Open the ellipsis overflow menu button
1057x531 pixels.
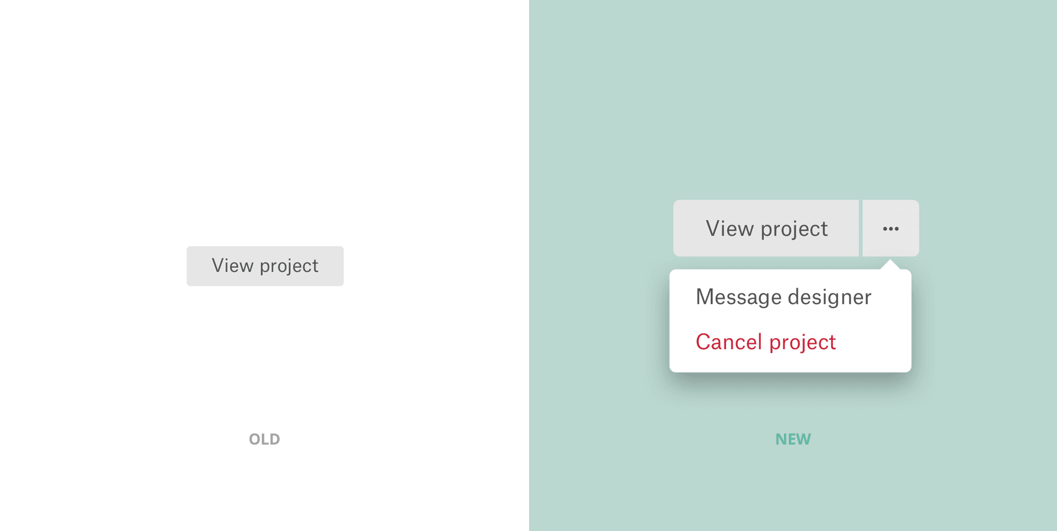[x=890, y=229]
